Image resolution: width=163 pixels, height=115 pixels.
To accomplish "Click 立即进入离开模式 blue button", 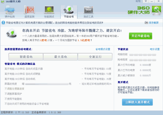I will coord(137,102).
